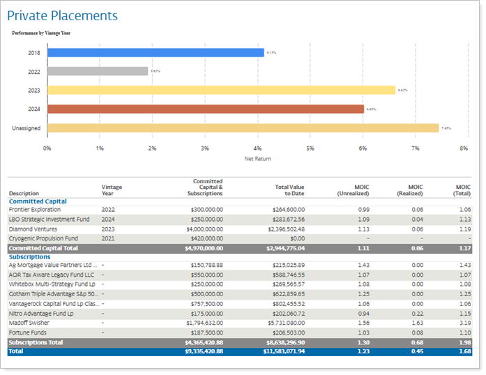Click the $11,583,071.94 grand total value

(x=284, y=351)
